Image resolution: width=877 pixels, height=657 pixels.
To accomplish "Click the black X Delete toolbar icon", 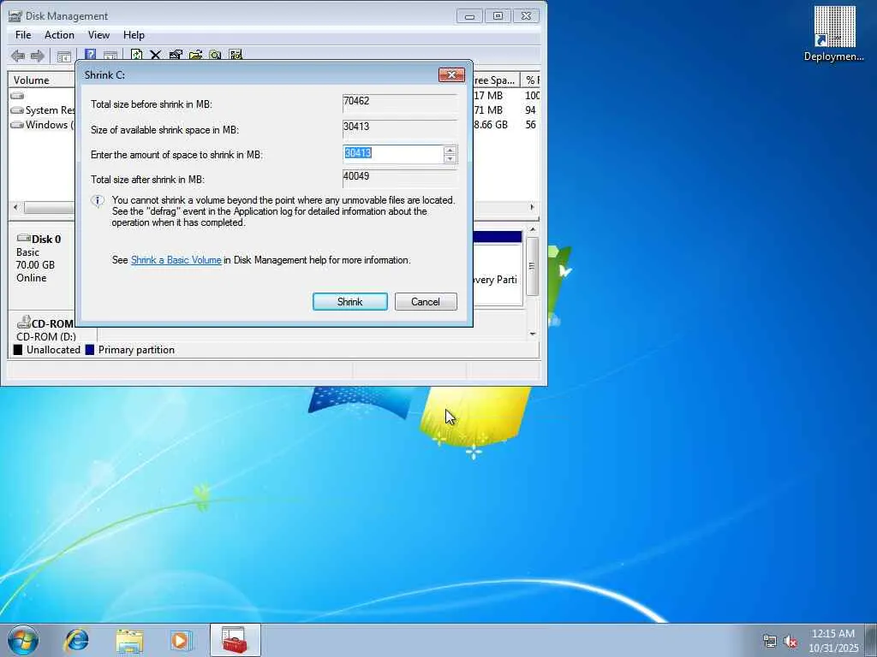I will pos(156,55).
